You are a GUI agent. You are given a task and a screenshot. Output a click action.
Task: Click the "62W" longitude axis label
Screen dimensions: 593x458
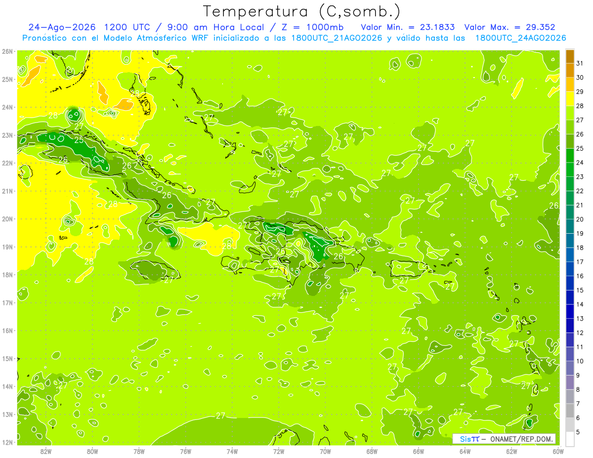coord(511,451)
